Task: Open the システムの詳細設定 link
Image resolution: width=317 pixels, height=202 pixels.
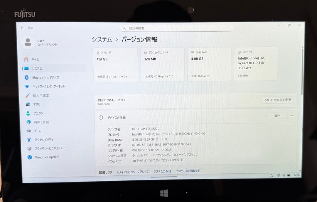Action: click(x=188, y=170)
